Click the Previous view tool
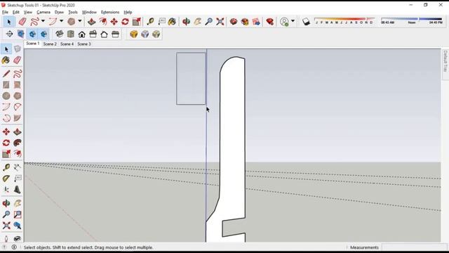This screenshot has width=449, height=253. [17, 226]
